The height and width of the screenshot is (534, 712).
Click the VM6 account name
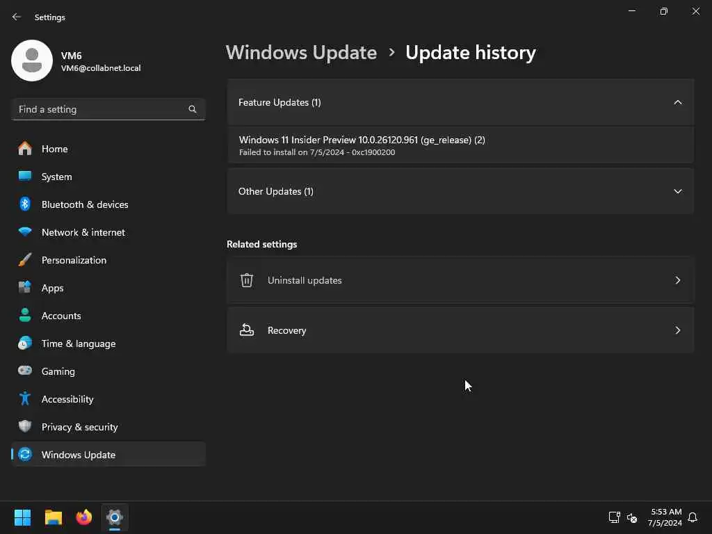coord(72,56)
